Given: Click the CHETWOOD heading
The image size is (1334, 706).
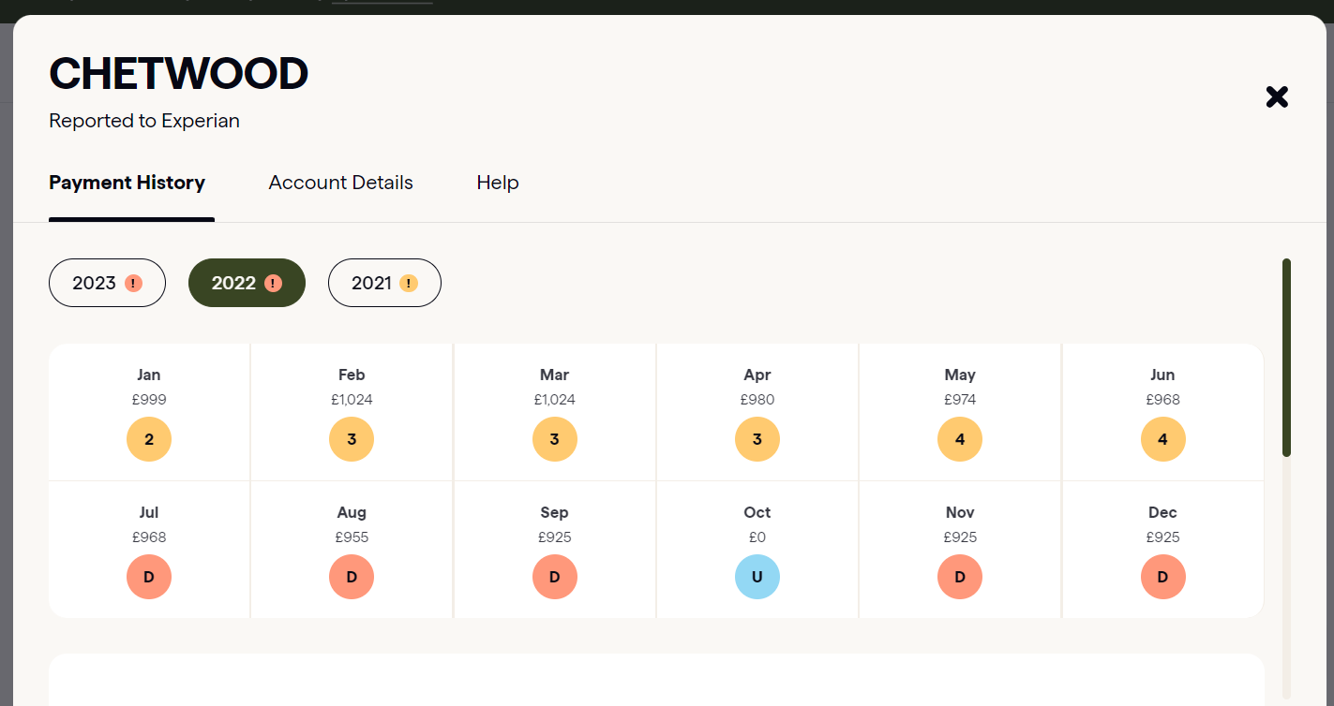Looking at the screenshot, I should pos(178,74).
